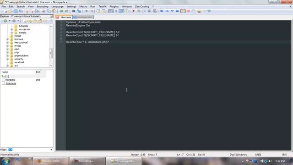Click the Explorer panel forward arrow

click(x=14, y=21)
